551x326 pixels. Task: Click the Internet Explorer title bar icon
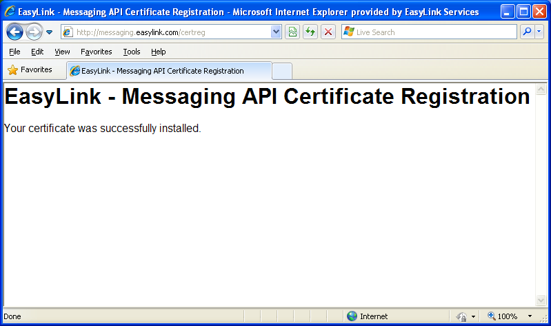[x=10, y=12]
